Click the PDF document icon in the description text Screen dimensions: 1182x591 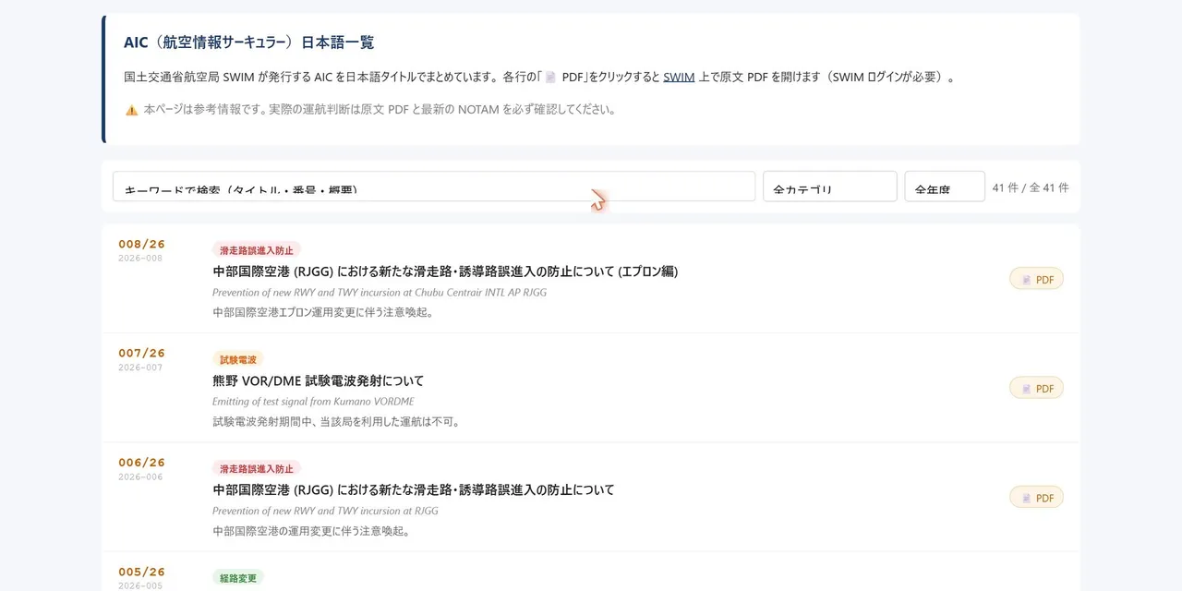tap(550, 78)
